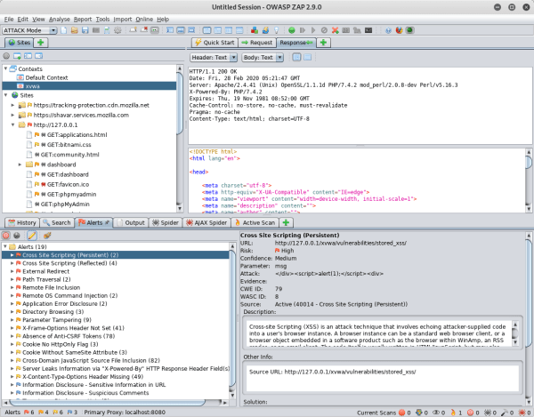The image size is (534, 417).
Task: Click the Description text box
Action: click(x=380, y=333)
